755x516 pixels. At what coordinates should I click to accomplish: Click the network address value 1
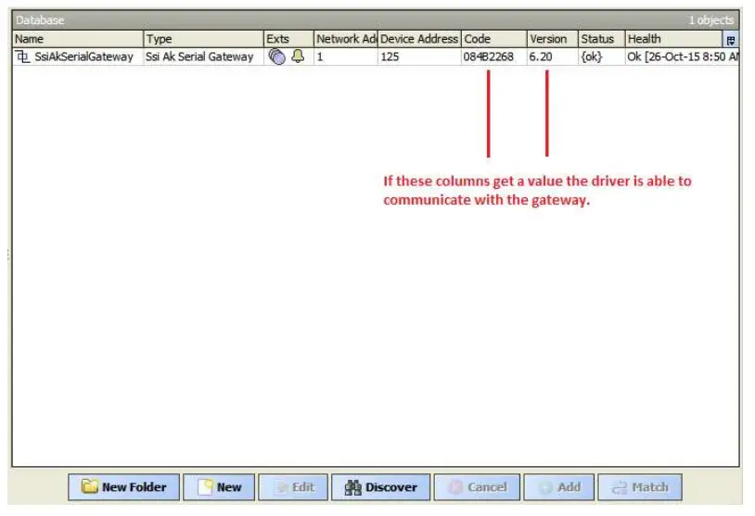pyautogui.click(x=346, y=57)
